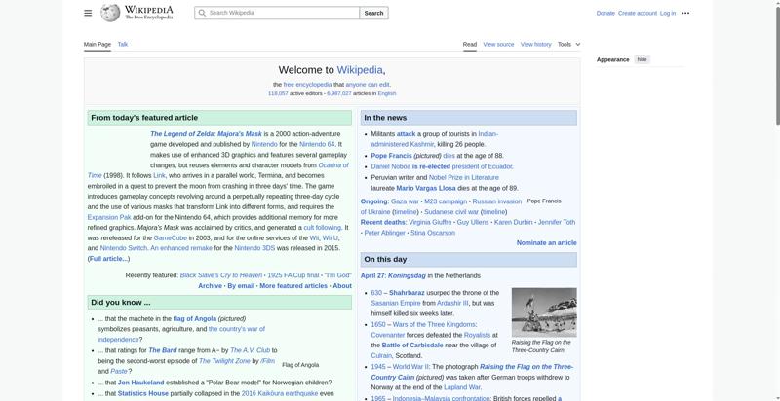Click the Daniel Noboa link
Image resolution: width=780 pixels, height=401 pixels.
tap(391, 166)
